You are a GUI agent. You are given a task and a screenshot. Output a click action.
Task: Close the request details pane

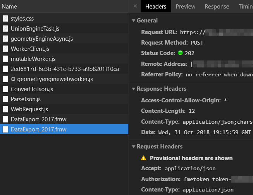tap(135, 6)
